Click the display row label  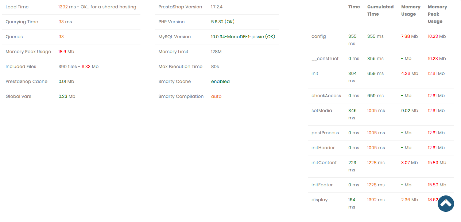319,200
